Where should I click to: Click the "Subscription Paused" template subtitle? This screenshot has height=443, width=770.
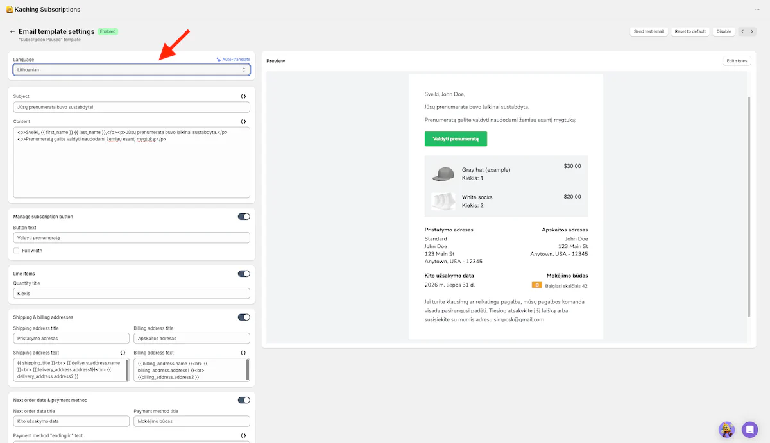pyautogui.click(x=49, y=40)
